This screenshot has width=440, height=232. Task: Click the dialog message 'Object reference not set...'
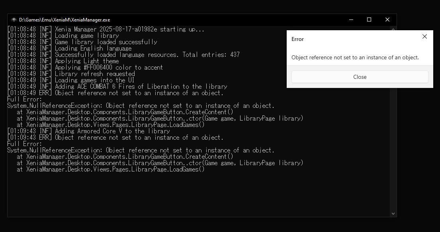pyautogui.click(x=355, y=58)
